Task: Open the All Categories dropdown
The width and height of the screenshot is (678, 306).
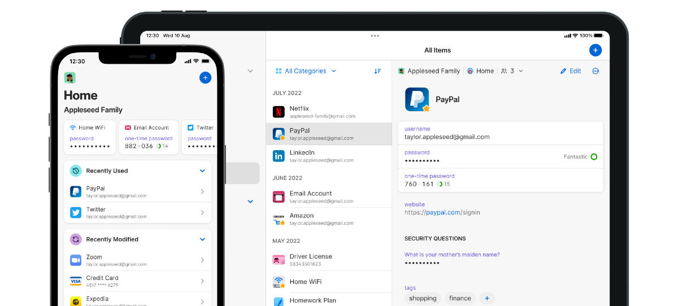Action: [305, 71]
